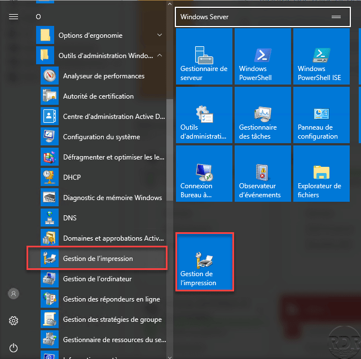Launch Observateur d'événements tile
This screenshot has height=359, width=361.
tap(263, 174)
